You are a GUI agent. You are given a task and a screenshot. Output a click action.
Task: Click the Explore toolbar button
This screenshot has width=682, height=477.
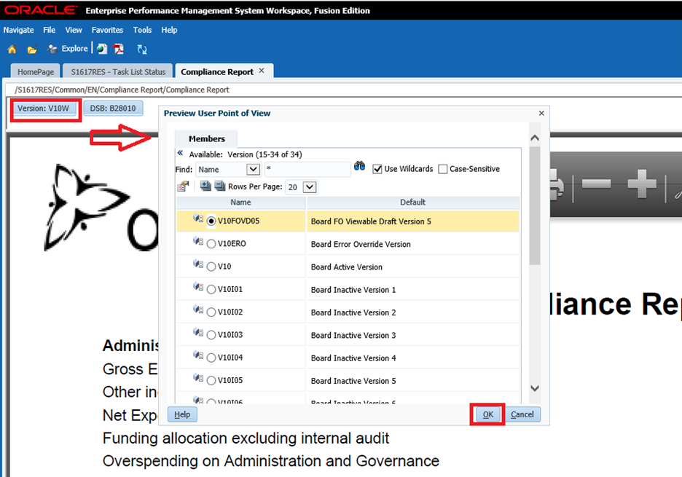point(68,49)
